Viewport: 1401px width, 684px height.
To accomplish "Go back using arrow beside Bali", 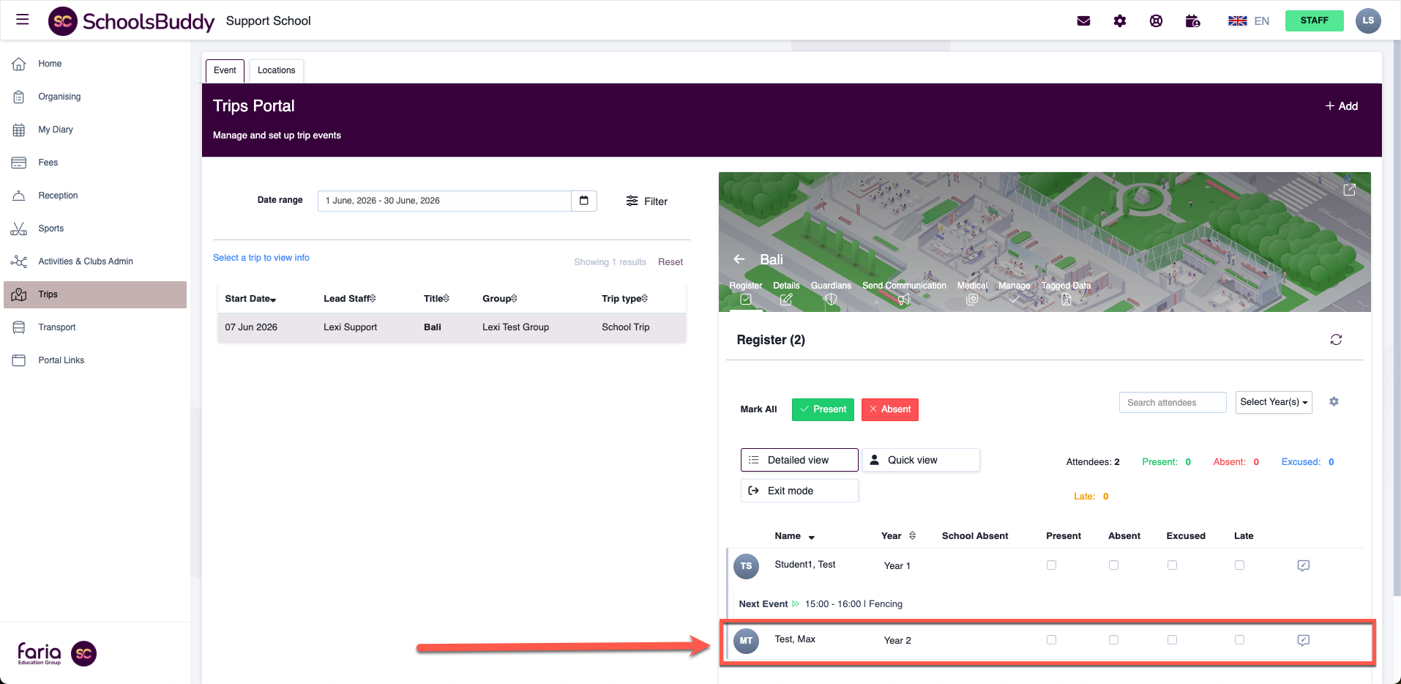I will point(739,259).
